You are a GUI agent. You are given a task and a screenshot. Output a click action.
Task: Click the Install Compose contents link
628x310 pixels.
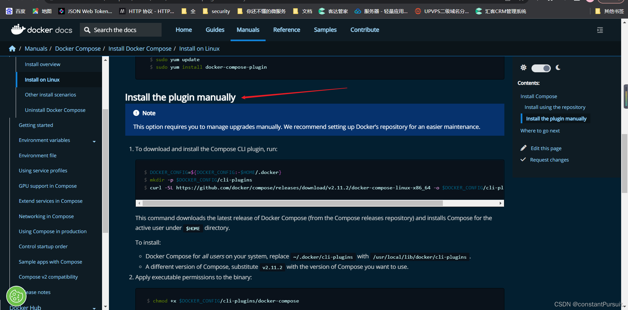[x=539, y=96]
